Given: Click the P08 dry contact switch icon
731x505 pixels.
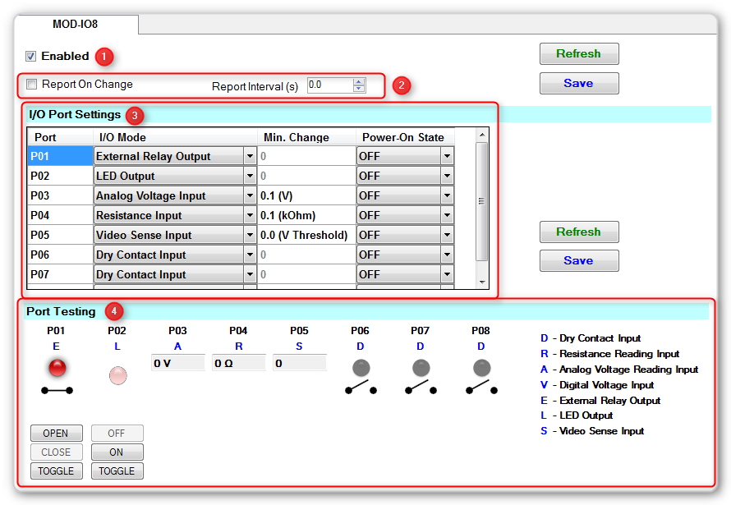Looking at the screenshot, I should click(480, 388).
